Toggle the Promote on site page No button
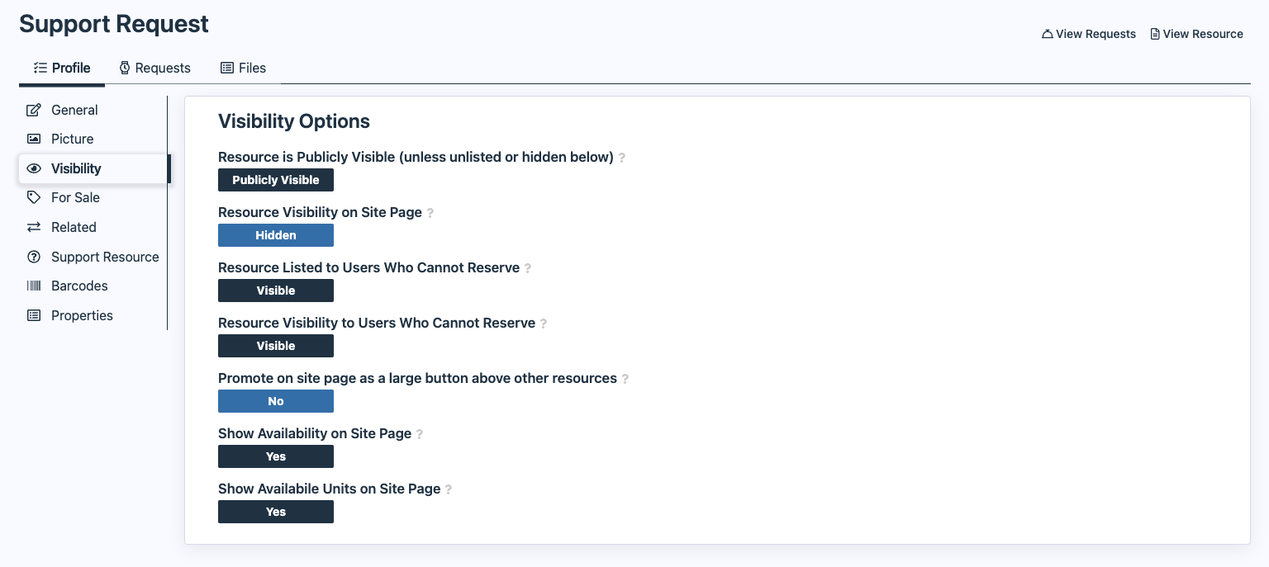Image resolution: width=1269 pixels, height=567 pixels. 276,401
